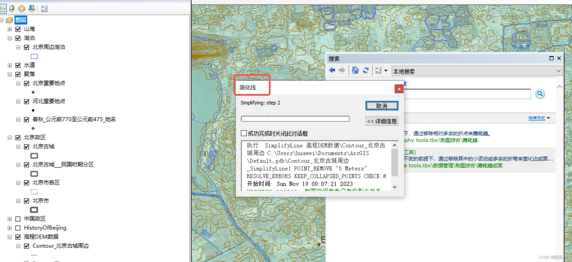Uncheck 北京周边湖泊 layer
This screenshot has width=572, height=262.
[x=27, y=47]
